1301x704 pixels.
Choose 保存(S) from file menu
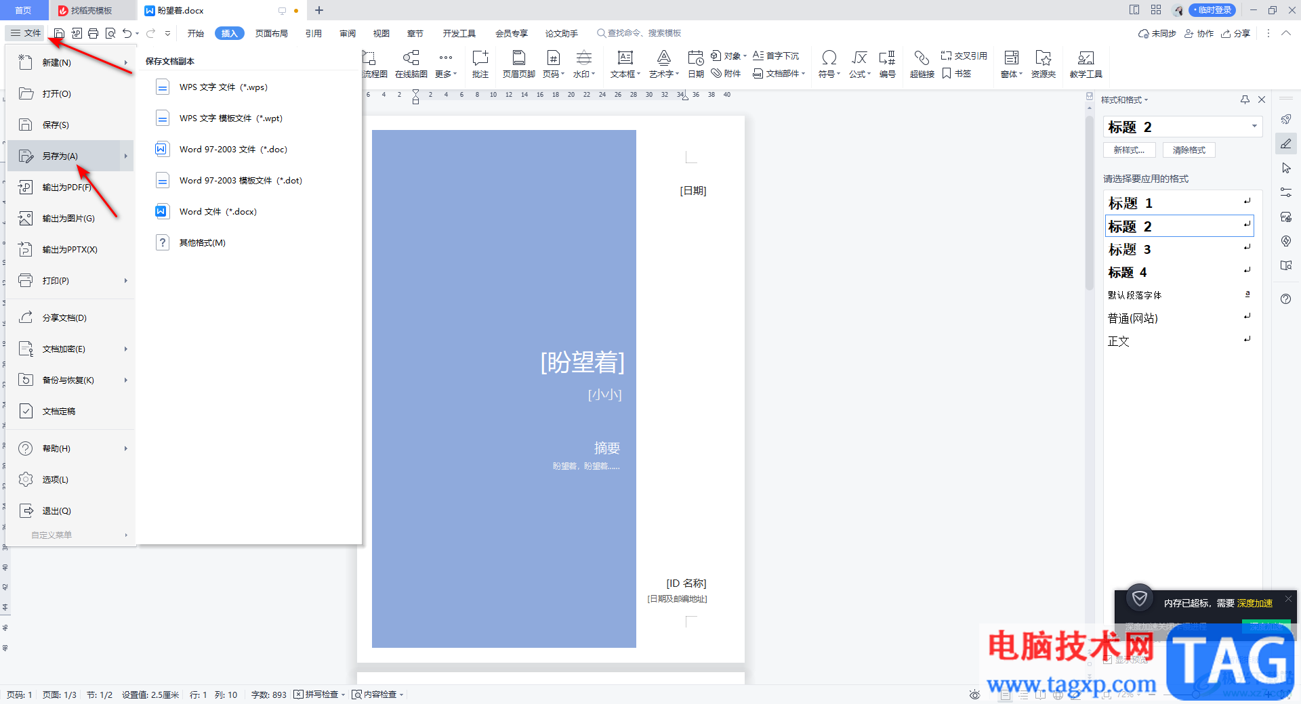coord(70,125)
